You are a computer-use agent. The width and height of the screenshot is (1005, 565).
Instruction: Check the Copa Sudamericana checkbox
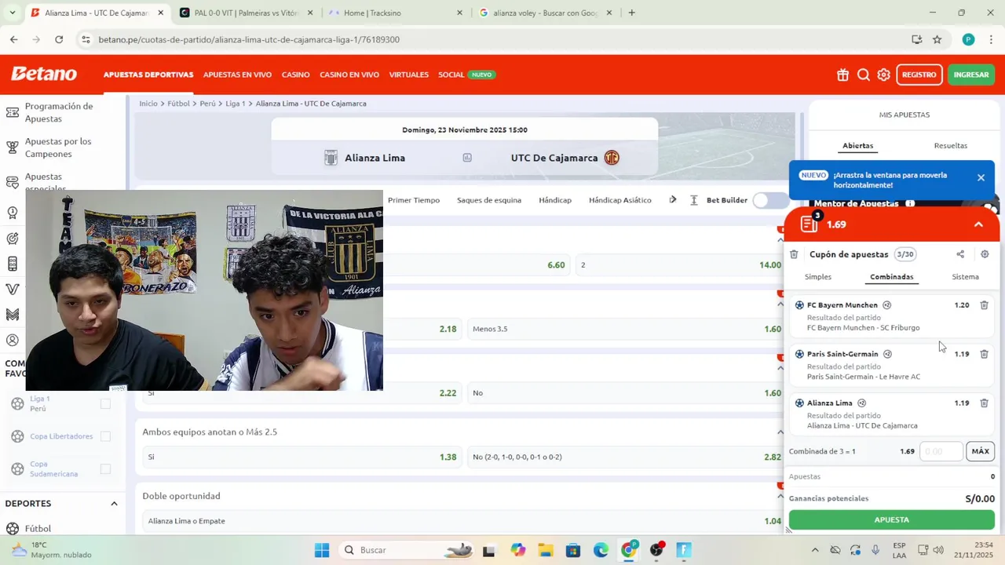[x=105, y=469]
